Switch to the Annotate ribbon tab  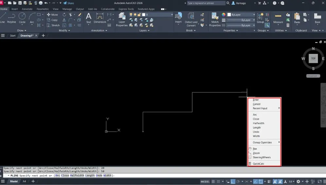27,9
